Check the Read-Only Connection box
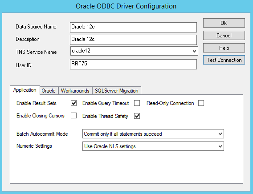The height and width of the screenshot is (194, 253). [x=201, y=103]
